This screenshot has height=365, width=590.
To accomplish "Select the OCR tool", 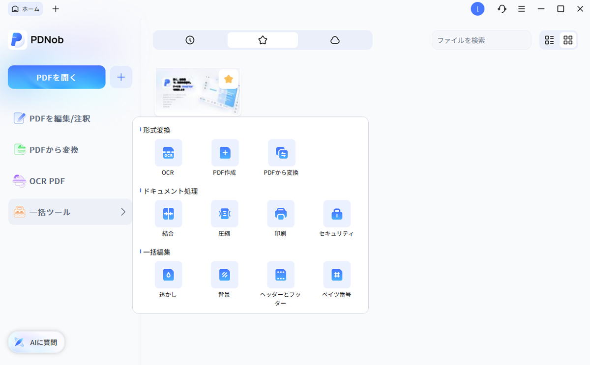I will click(x=168, y=152).
